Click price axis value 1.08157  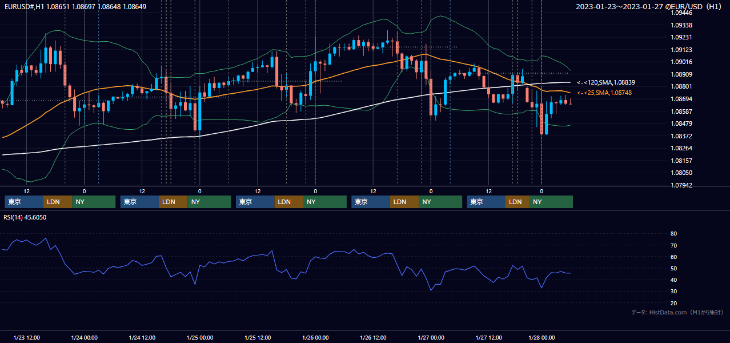click(x=681, y=161)
